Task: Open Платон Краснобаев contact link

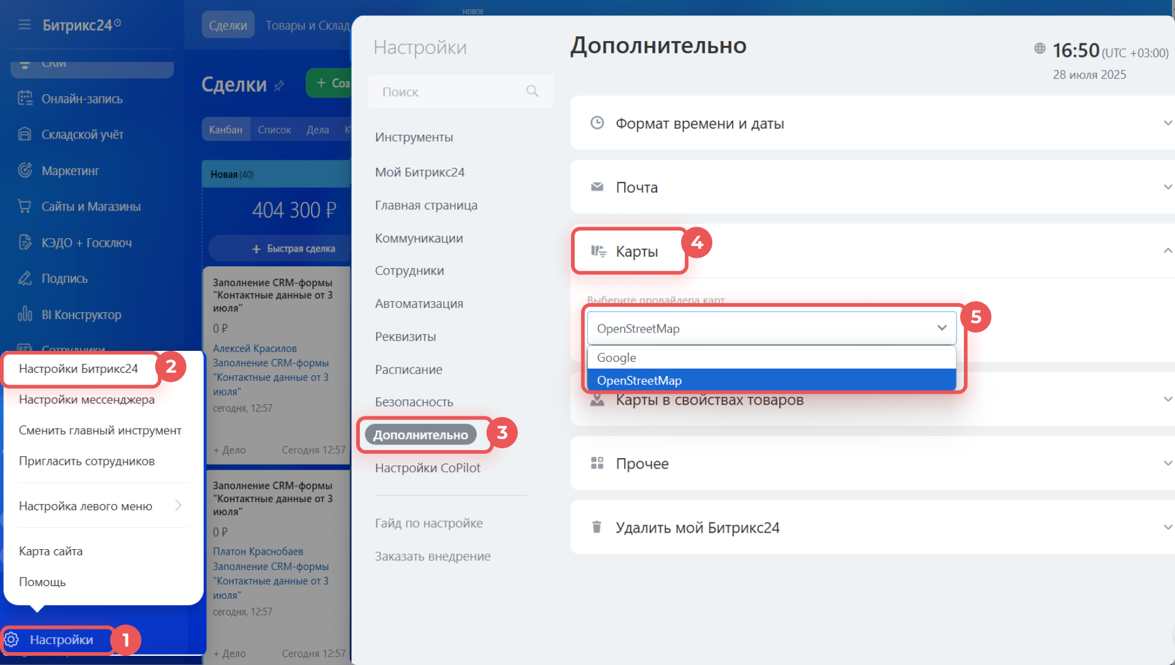Action: click(258, 552)
